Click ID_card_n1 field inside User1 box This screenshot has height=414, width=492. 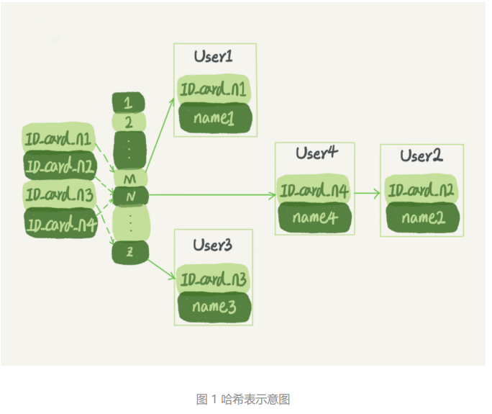point(214,89)
